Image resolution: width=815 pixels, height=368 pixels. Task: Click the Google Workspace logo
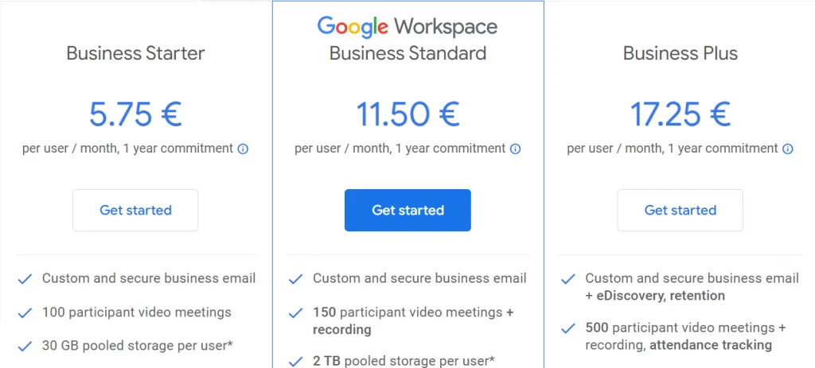coord(407,26)
